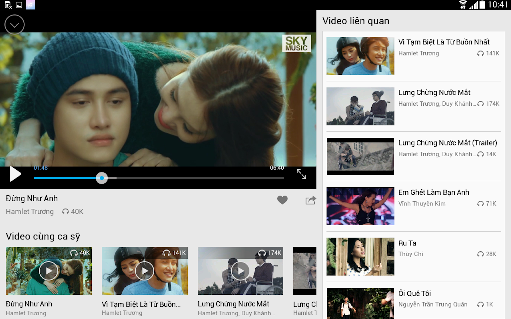
Task: Tap the Wi-Fi status icon
Action: pos(463,5)
